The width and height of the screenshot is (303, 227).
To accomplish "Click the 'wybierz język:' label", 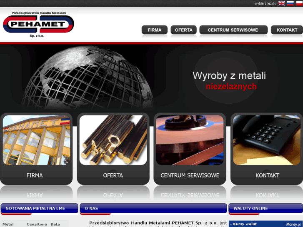I will point(265,3).
